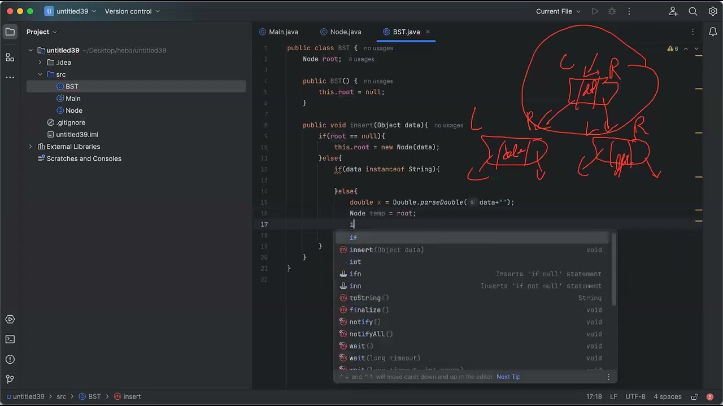
Task: Select BST class in project tree
Action: point(136,86)
